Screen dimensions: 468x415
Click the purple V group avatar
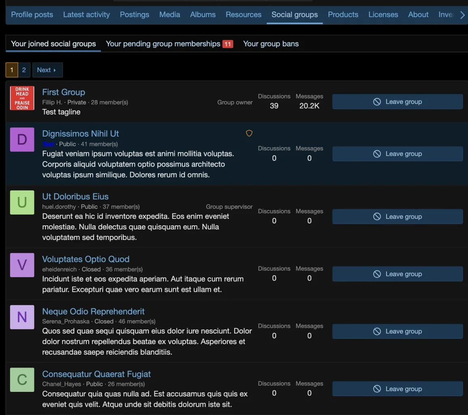pos(22,265)
